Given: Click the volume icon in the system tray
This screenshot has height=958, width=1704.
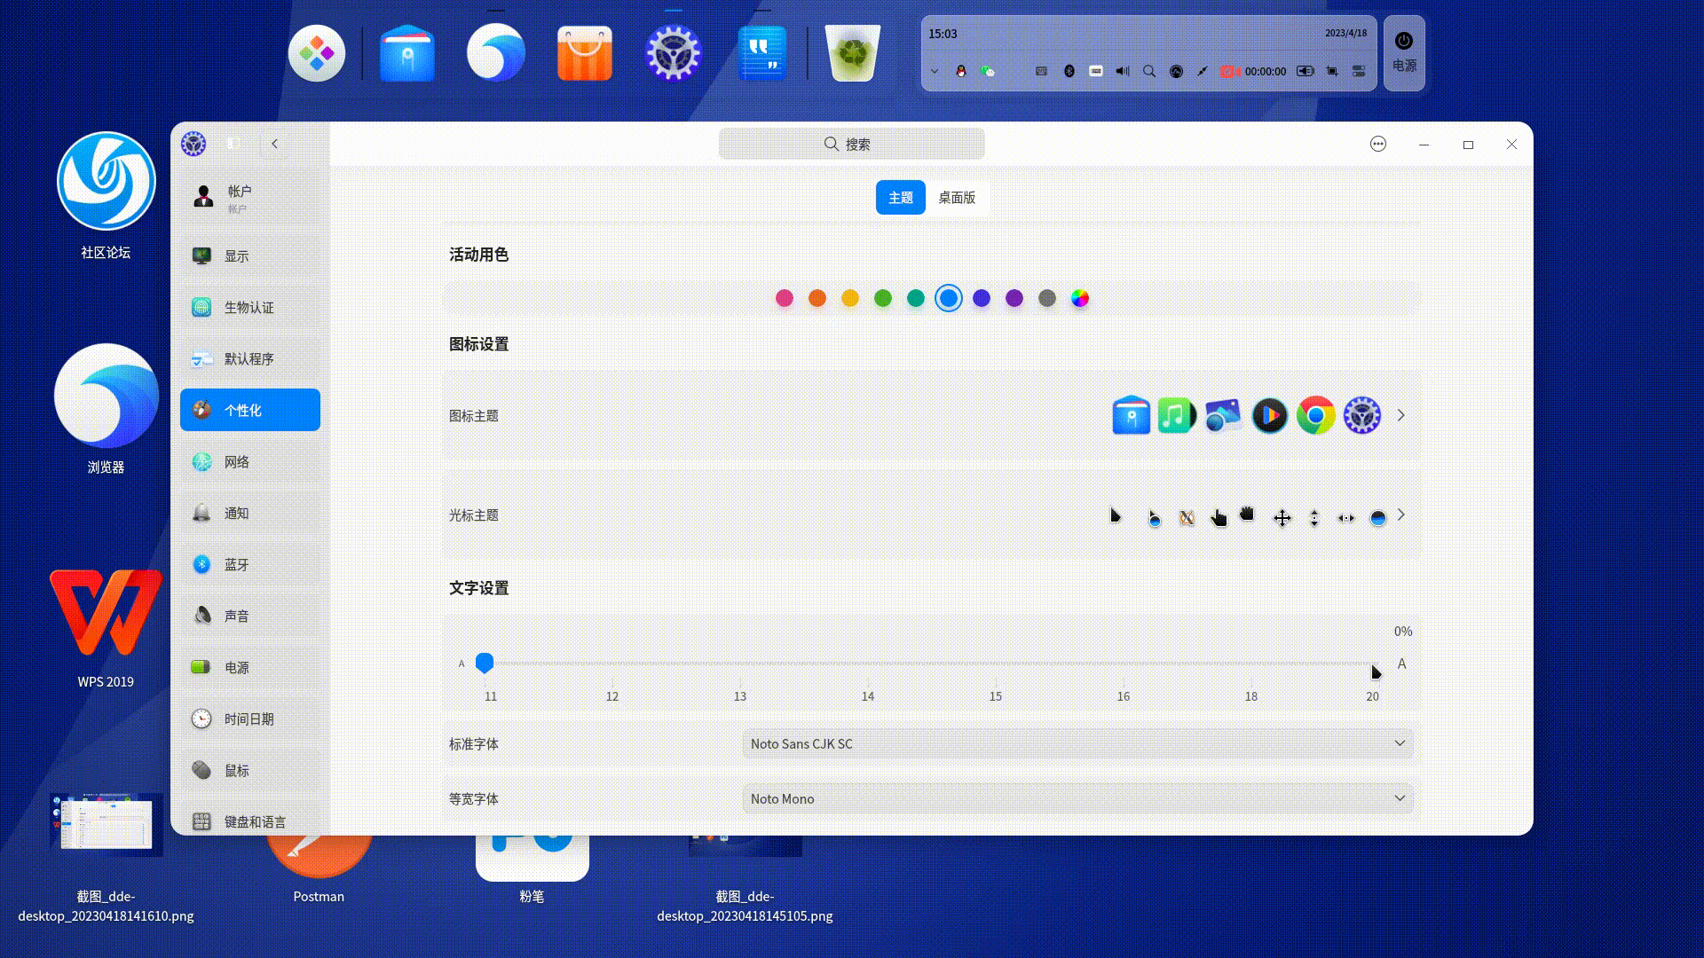Looking at the screenshot, I should point(1122,71).
